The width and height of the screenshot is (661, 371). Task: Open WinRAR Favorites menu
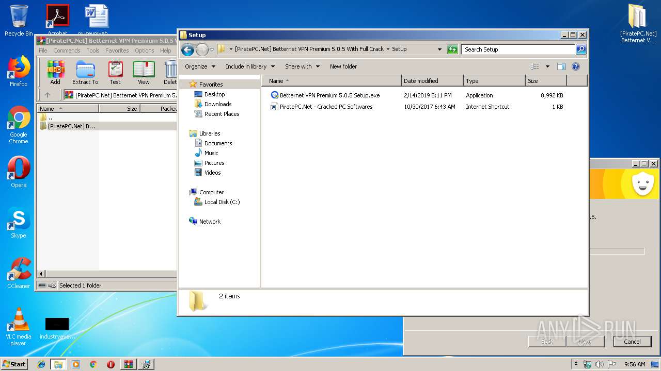[x=117, y=50]
